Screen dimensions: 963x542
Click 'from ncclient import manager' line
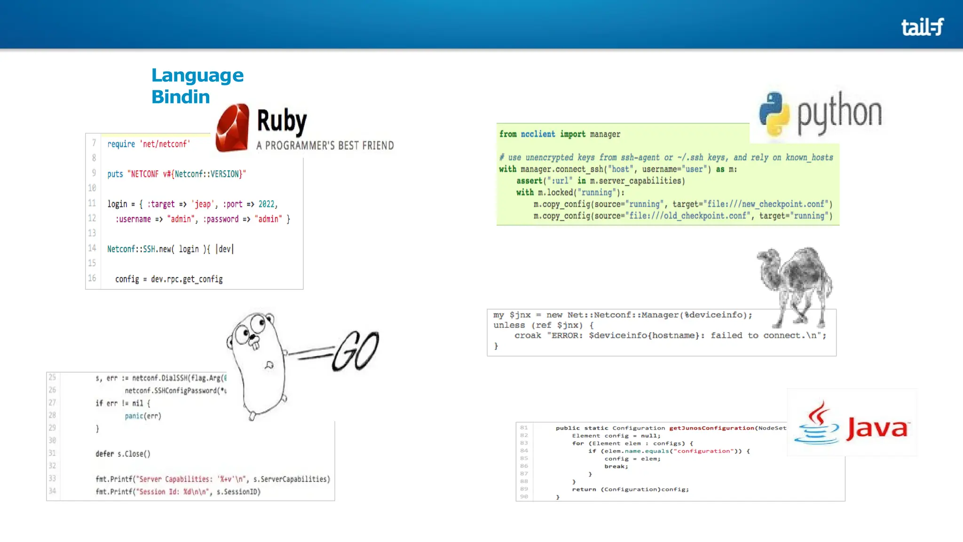[x=560, y=134]
